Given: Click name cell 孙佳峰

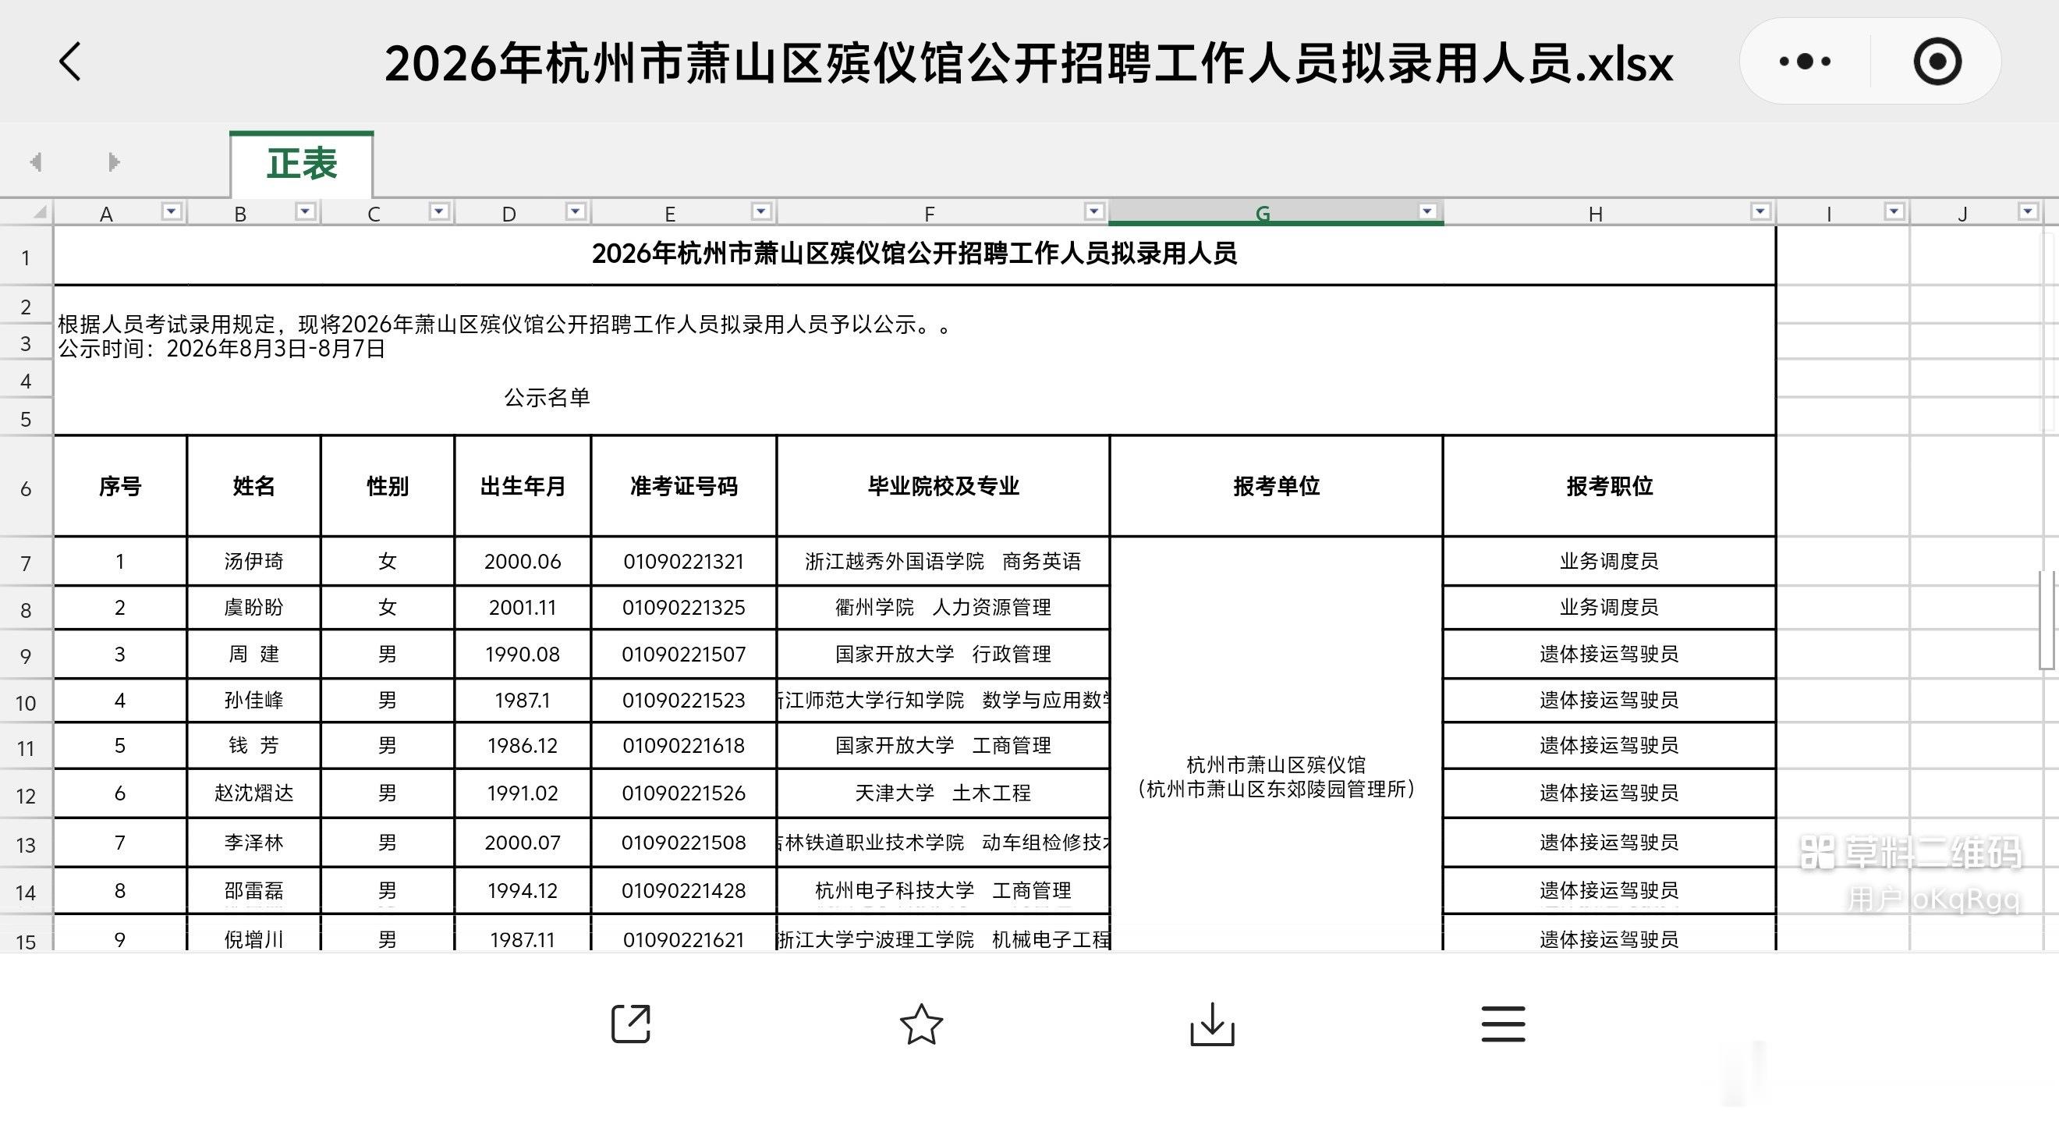Looking at the screenshot, I should click(253, 701).
